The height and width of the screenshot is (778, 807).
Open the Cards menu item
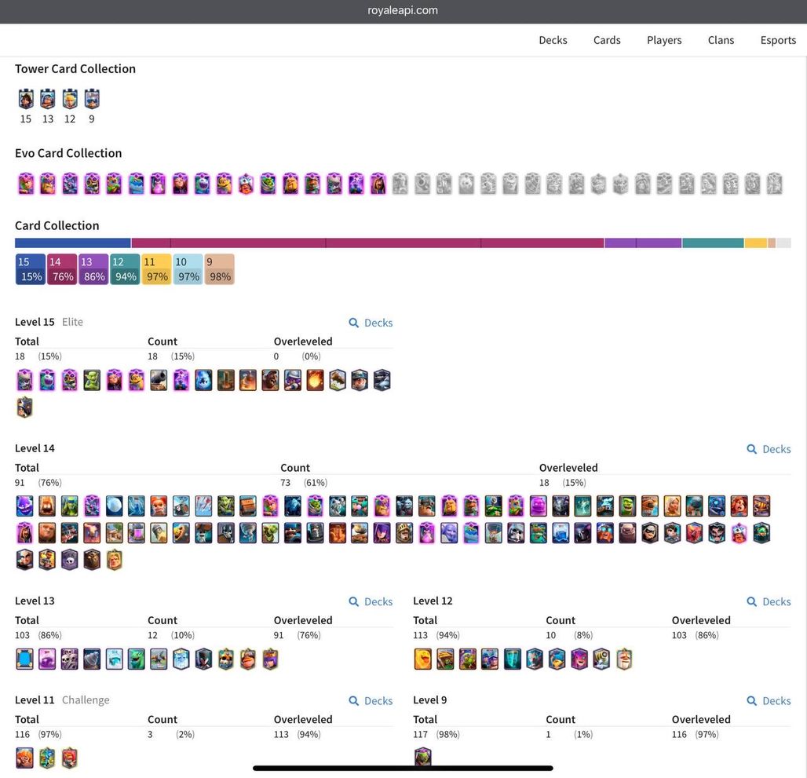pos(607,40)
